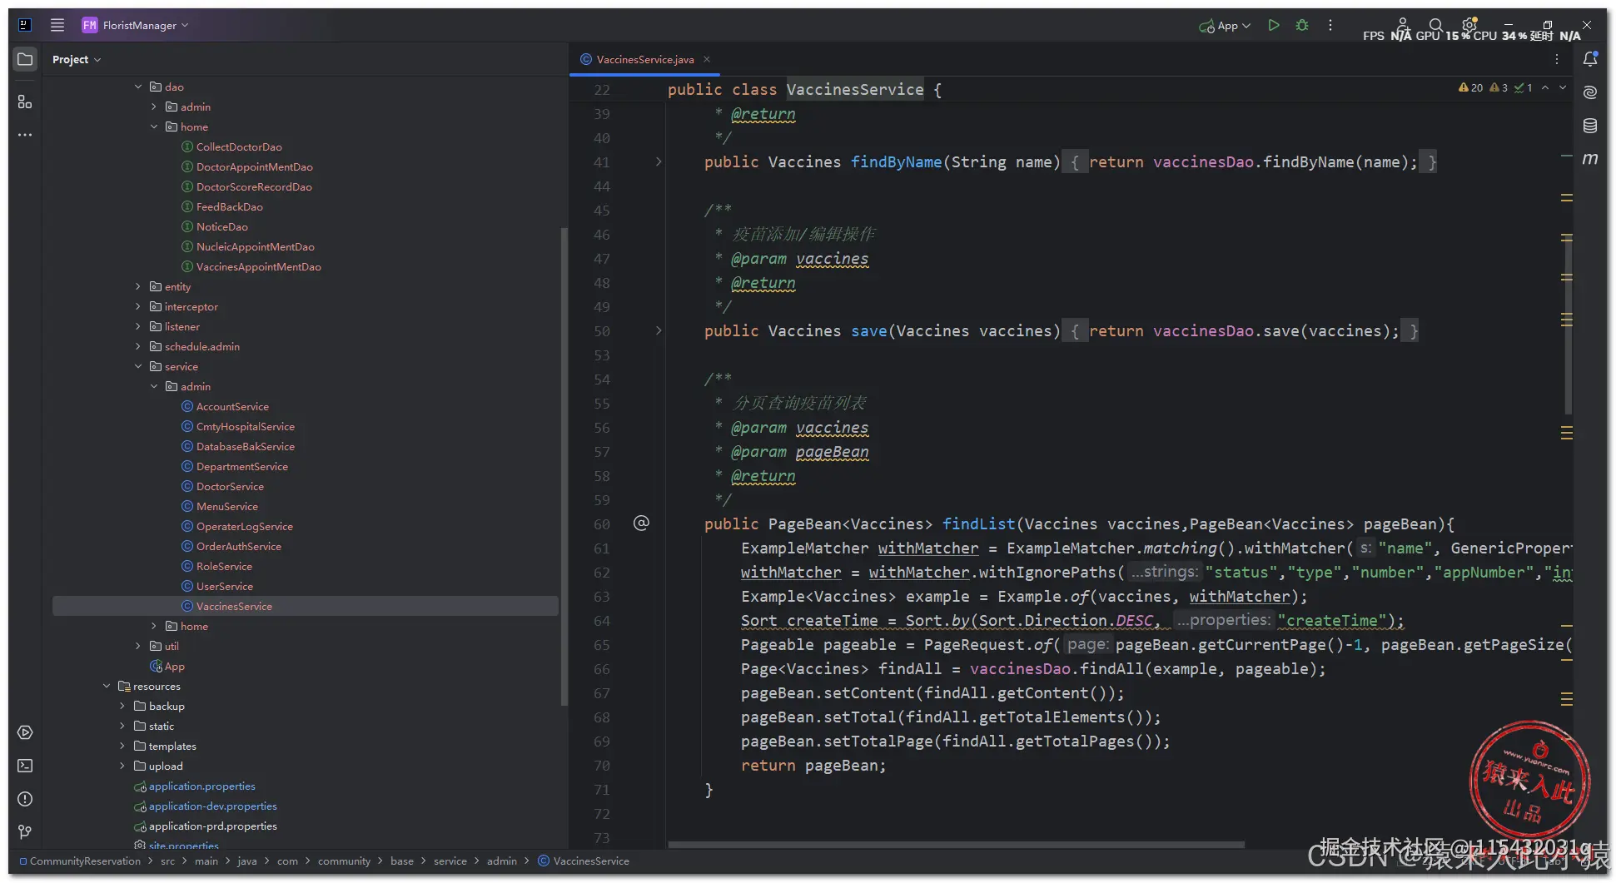Screen dimensions: 1616x883
Task: Open the FloristManager project dropdown
Action: pos(136,25)
